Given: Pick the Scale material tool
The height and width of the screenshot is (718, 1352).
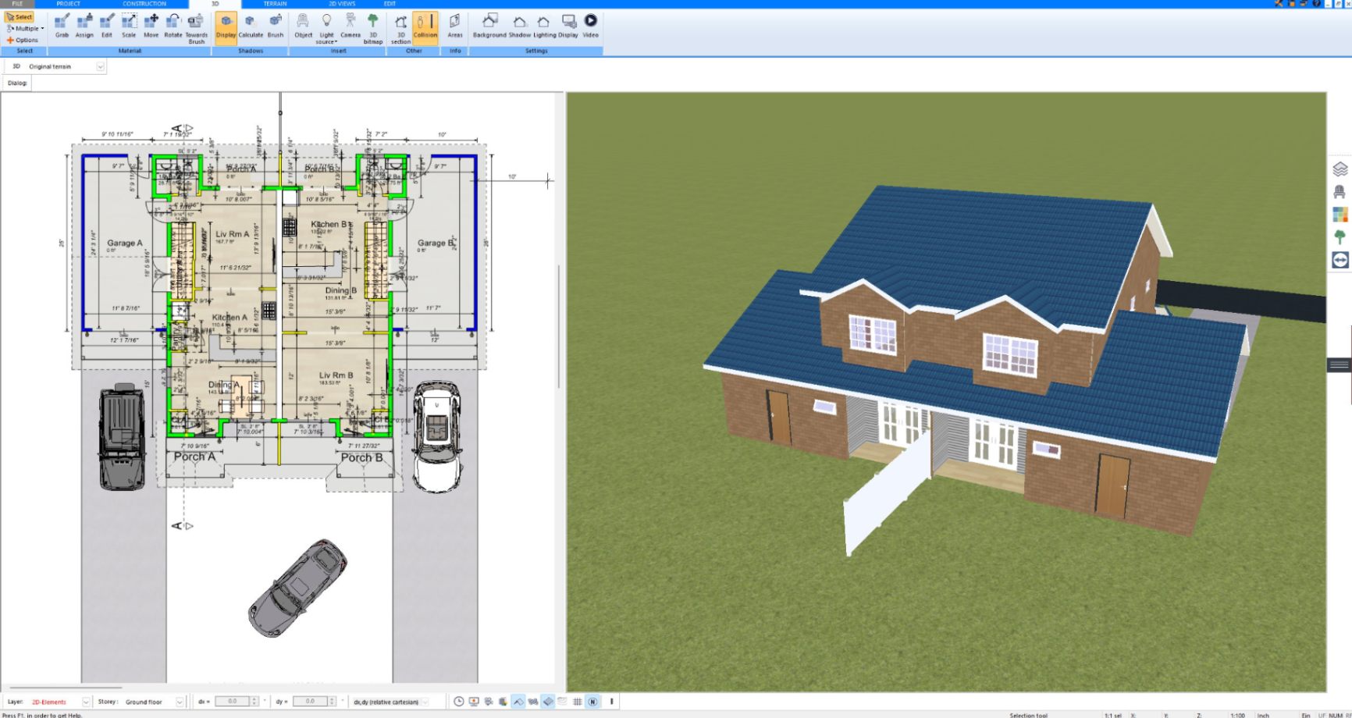Looking at the screenshot, I should [x=129, y=25].
